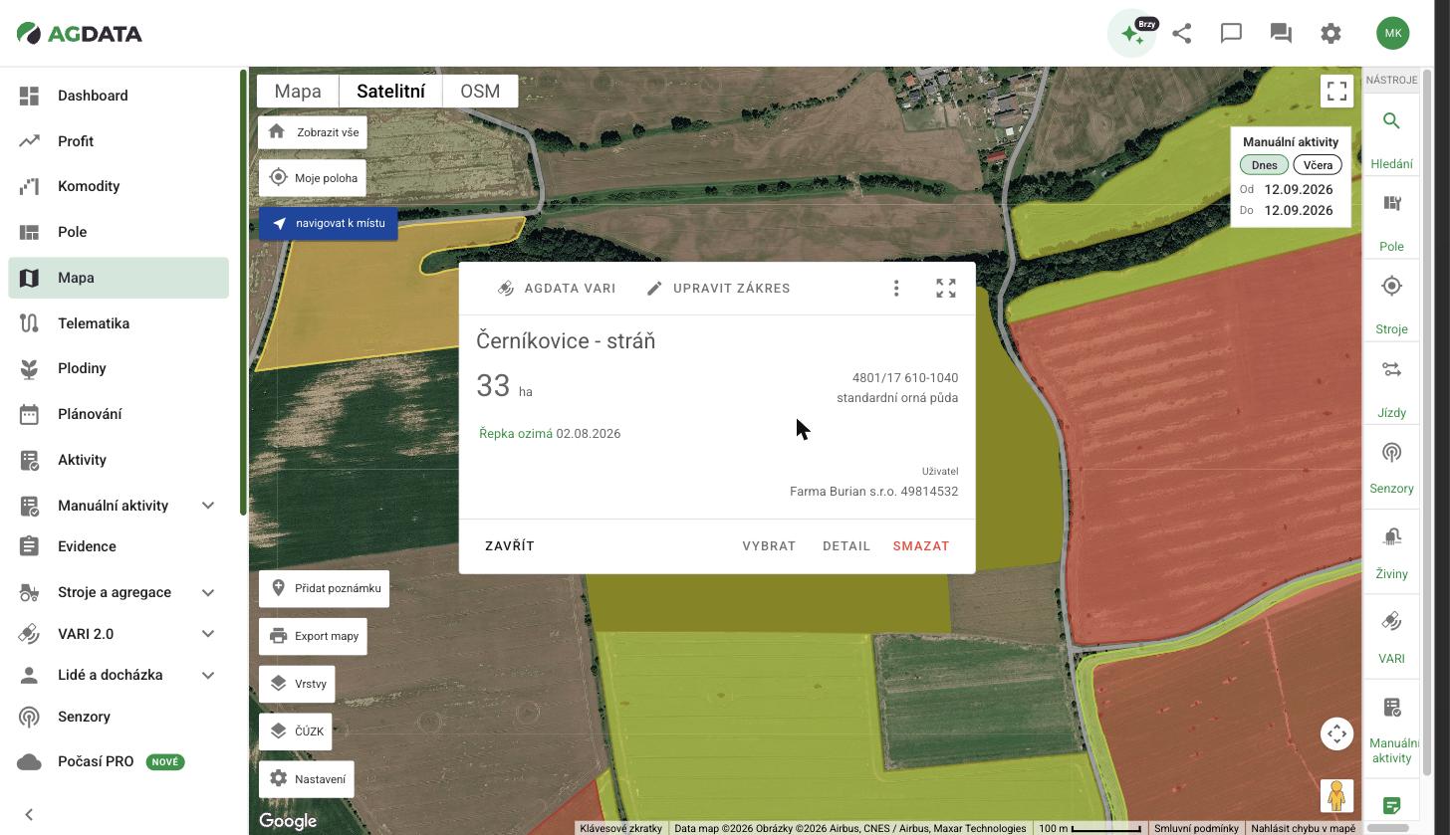Open the double chat bubbles forum icon
Viewport: 1450px width, 835px height.
pyautogui.click(x=1281, y=33)
